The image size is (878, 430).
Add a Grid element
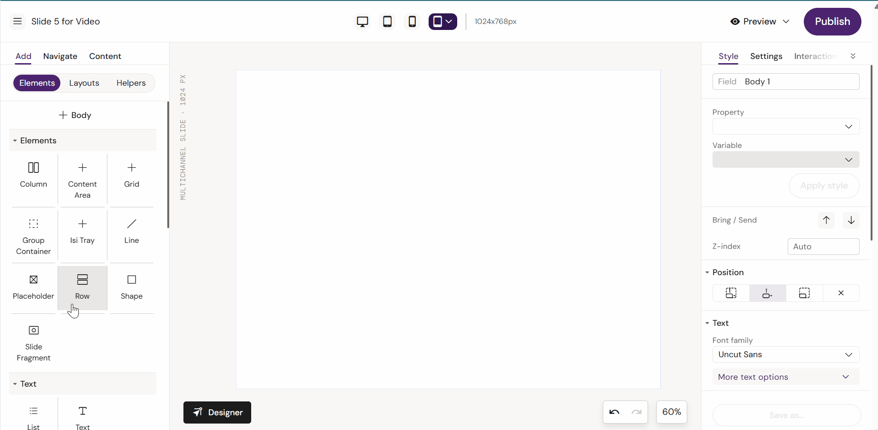(x=131, y=175)
